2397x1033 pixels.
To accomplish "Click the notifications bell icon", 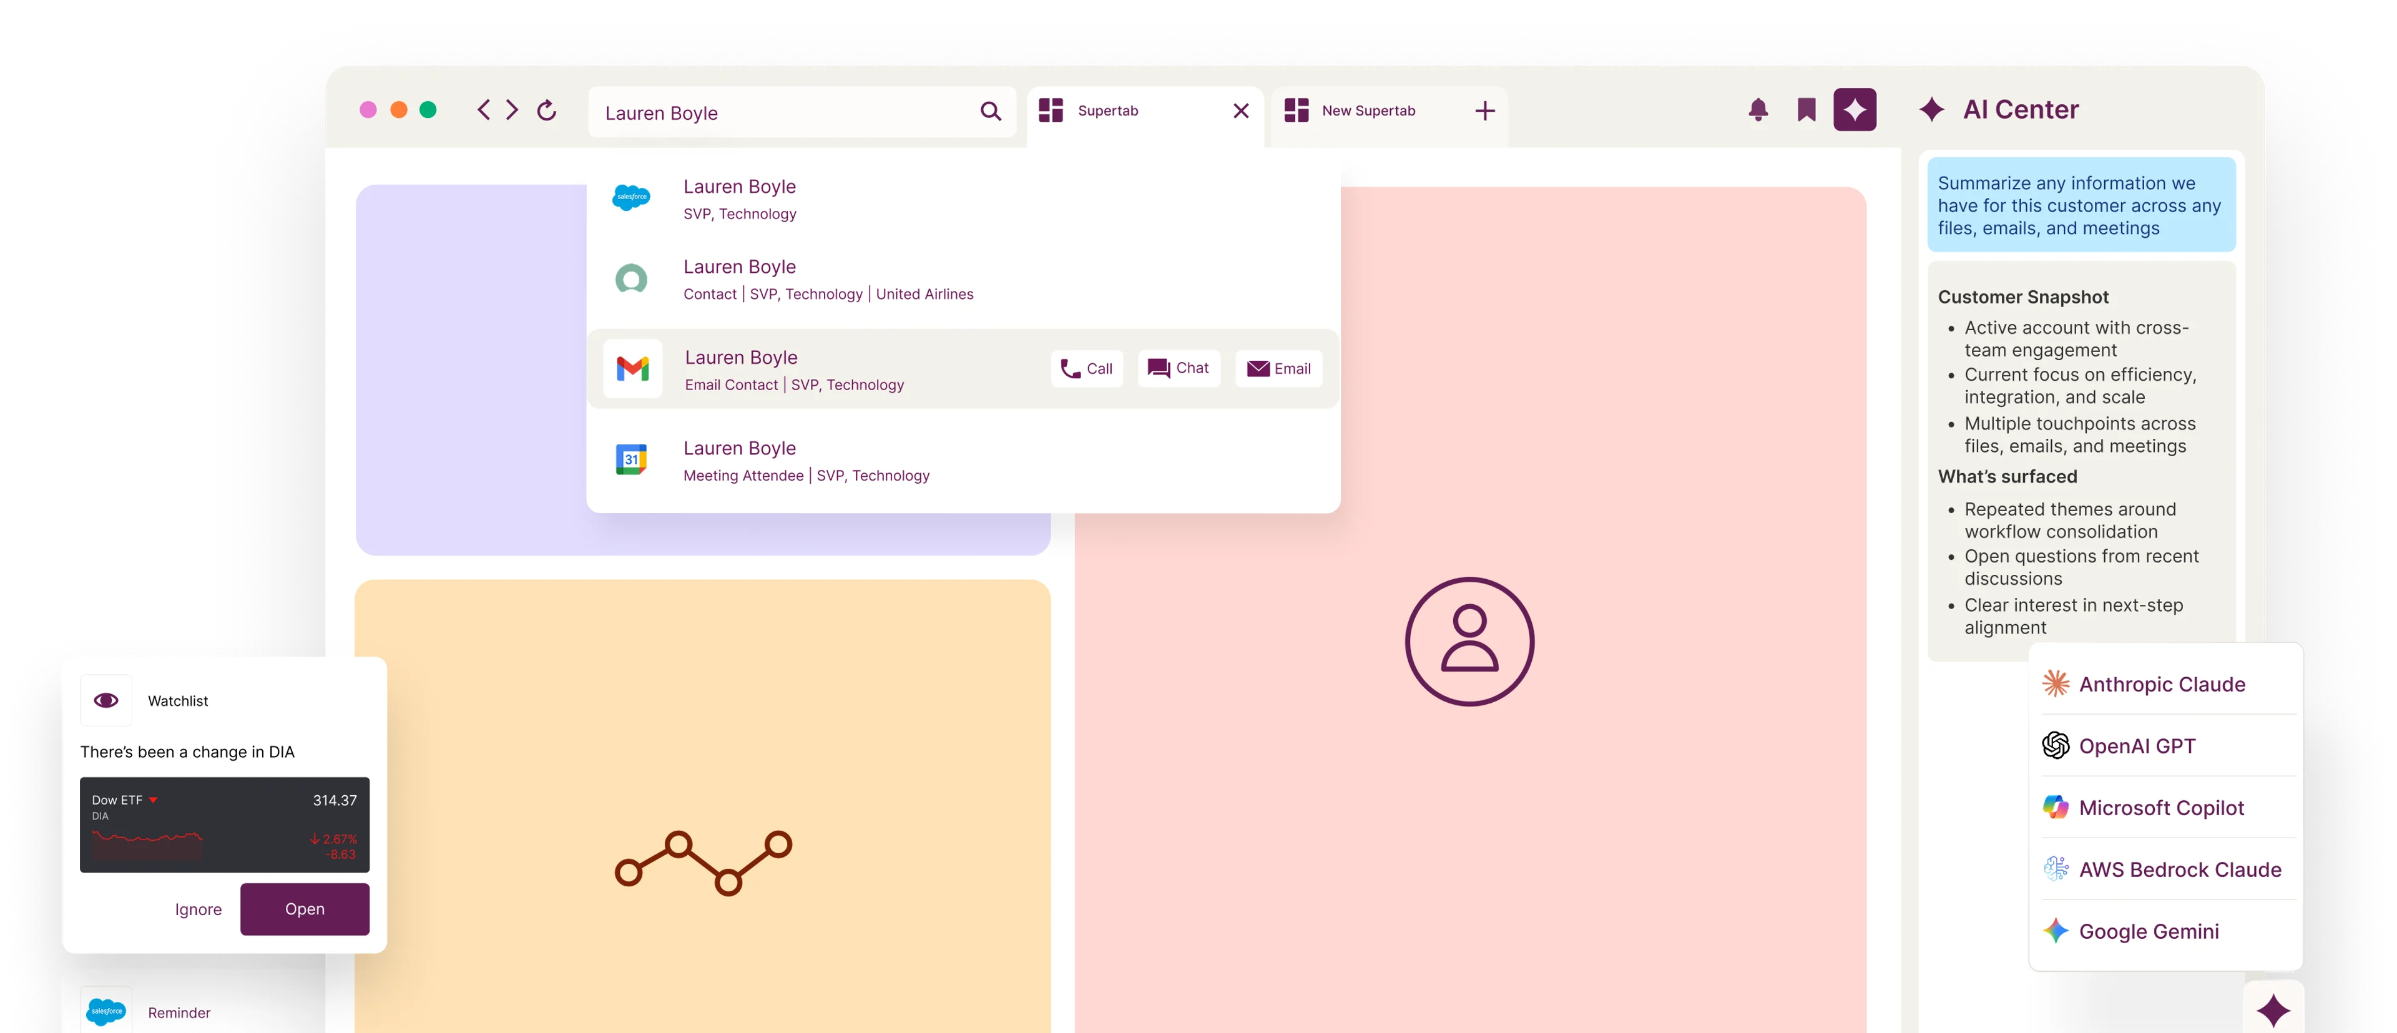I will click(1758, 110).
